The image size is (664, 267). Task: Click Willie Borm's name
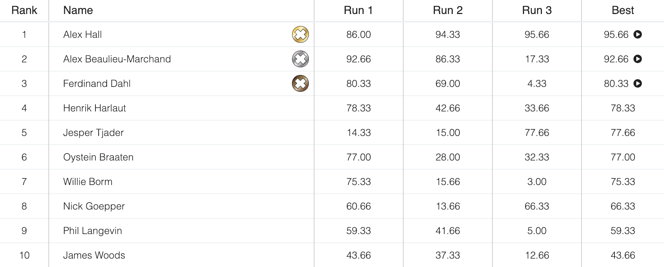point(88,182)
